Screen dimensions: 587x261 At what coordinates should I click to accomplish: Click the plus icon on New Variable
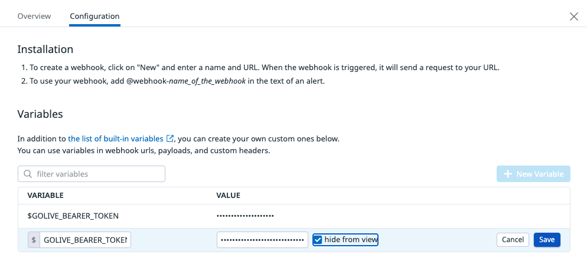(507, 174)
